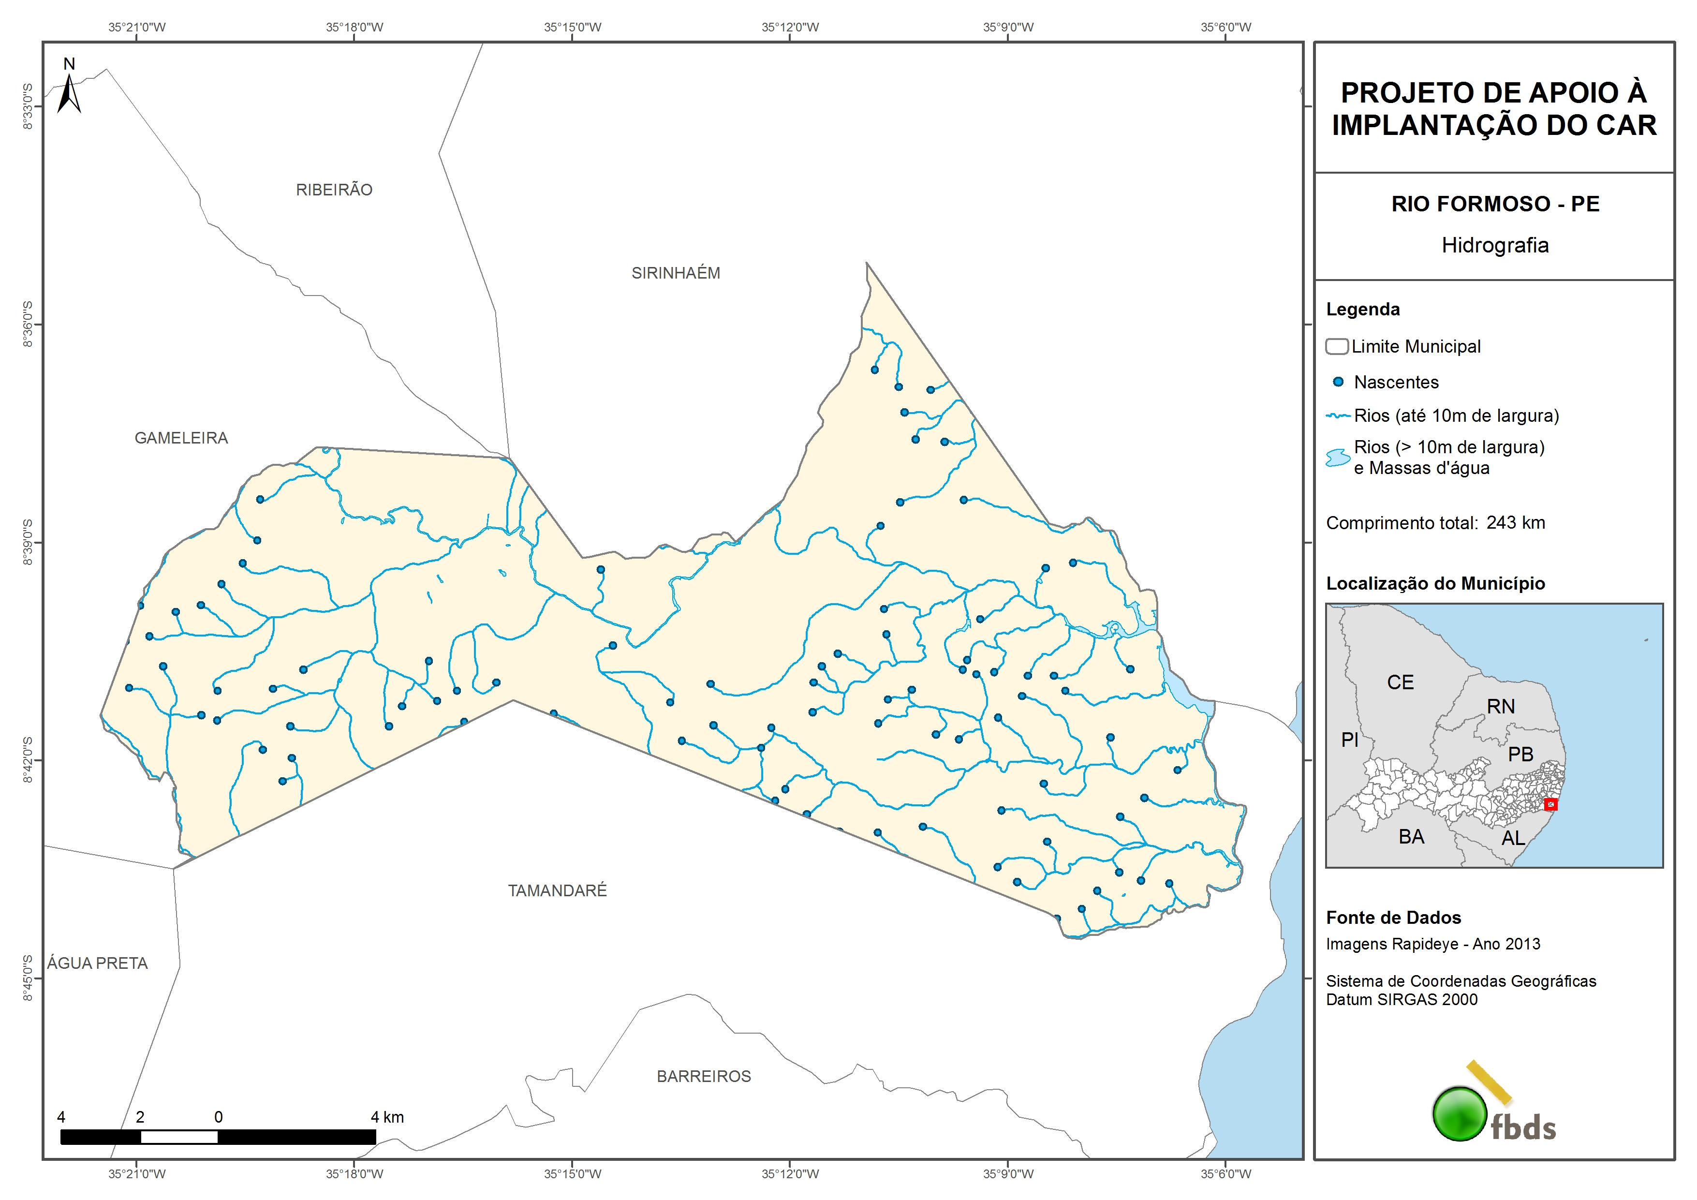Click the thin river line legend symbol
Screen dimensions: 1697x1200
point(1338,416)
